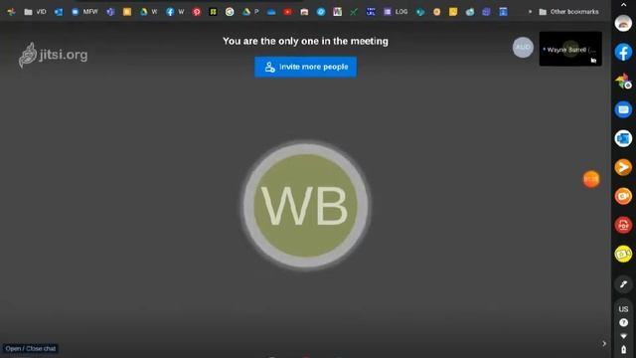Open the Other bookmarks folder
The image size is (636, 358).
tap(568, 12)
